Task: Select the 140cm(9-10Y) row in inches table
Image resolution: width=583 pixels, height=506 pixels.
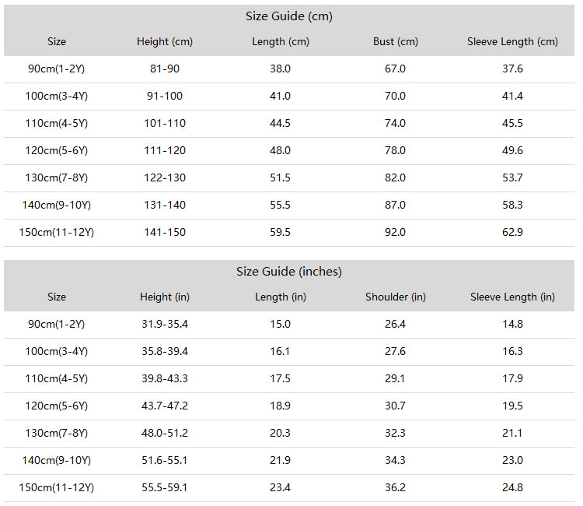Action: [289, 461]
